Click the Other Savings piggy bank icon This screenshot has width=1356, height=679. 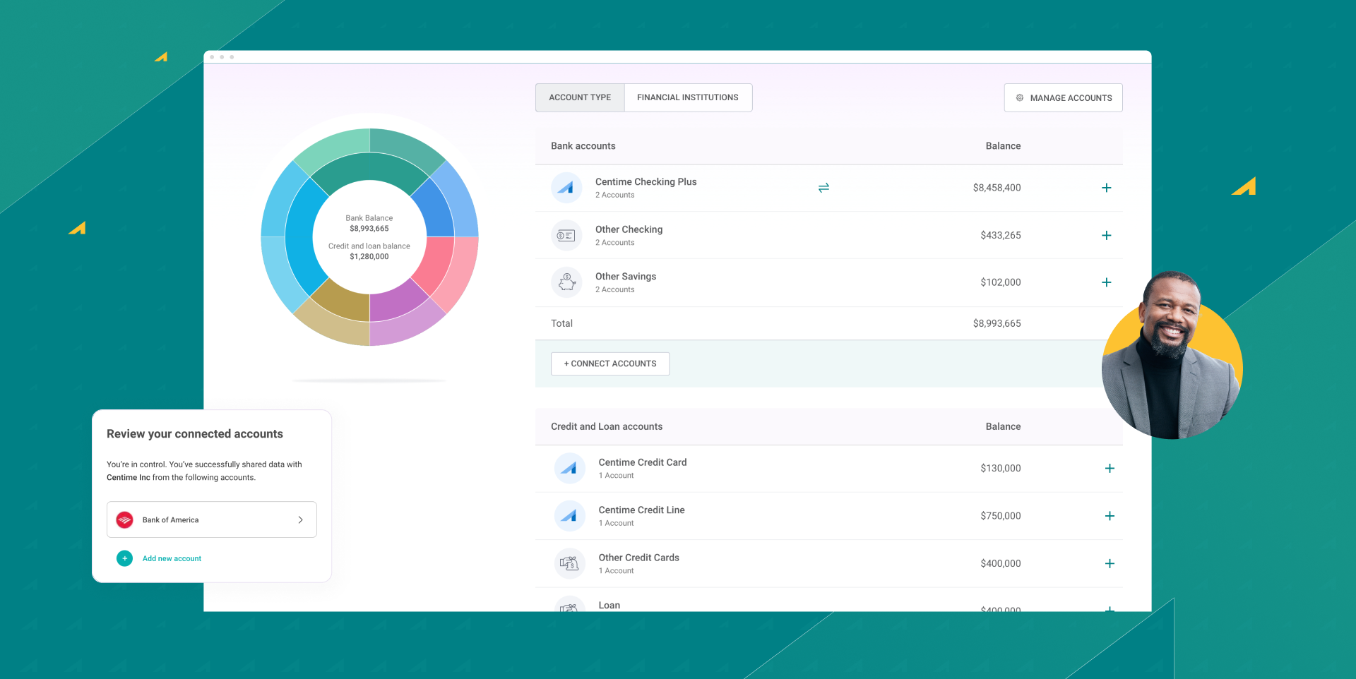tap(566, 282)
